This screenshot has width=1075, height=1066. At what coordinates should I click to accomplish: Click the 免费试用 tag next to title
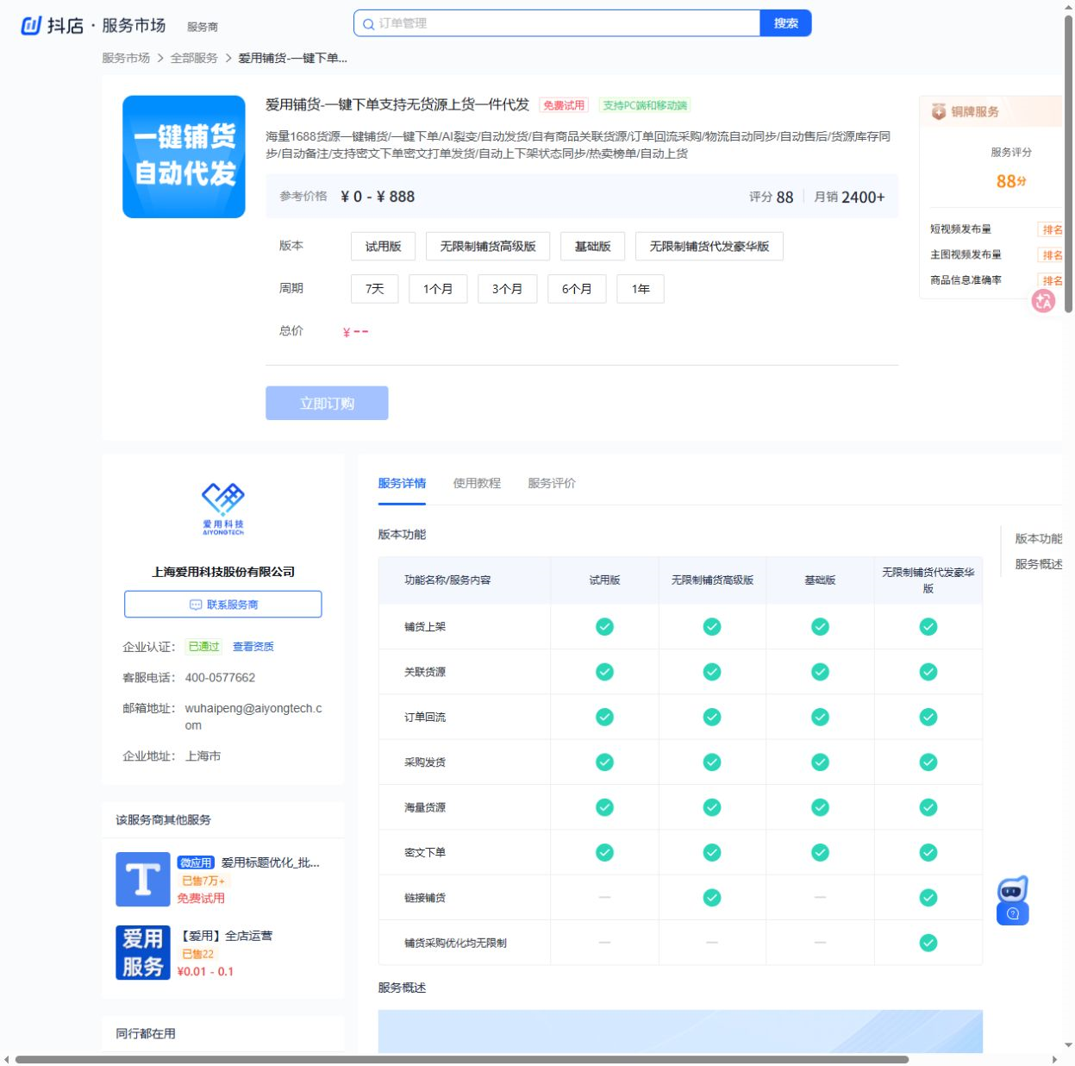point(563,105)
